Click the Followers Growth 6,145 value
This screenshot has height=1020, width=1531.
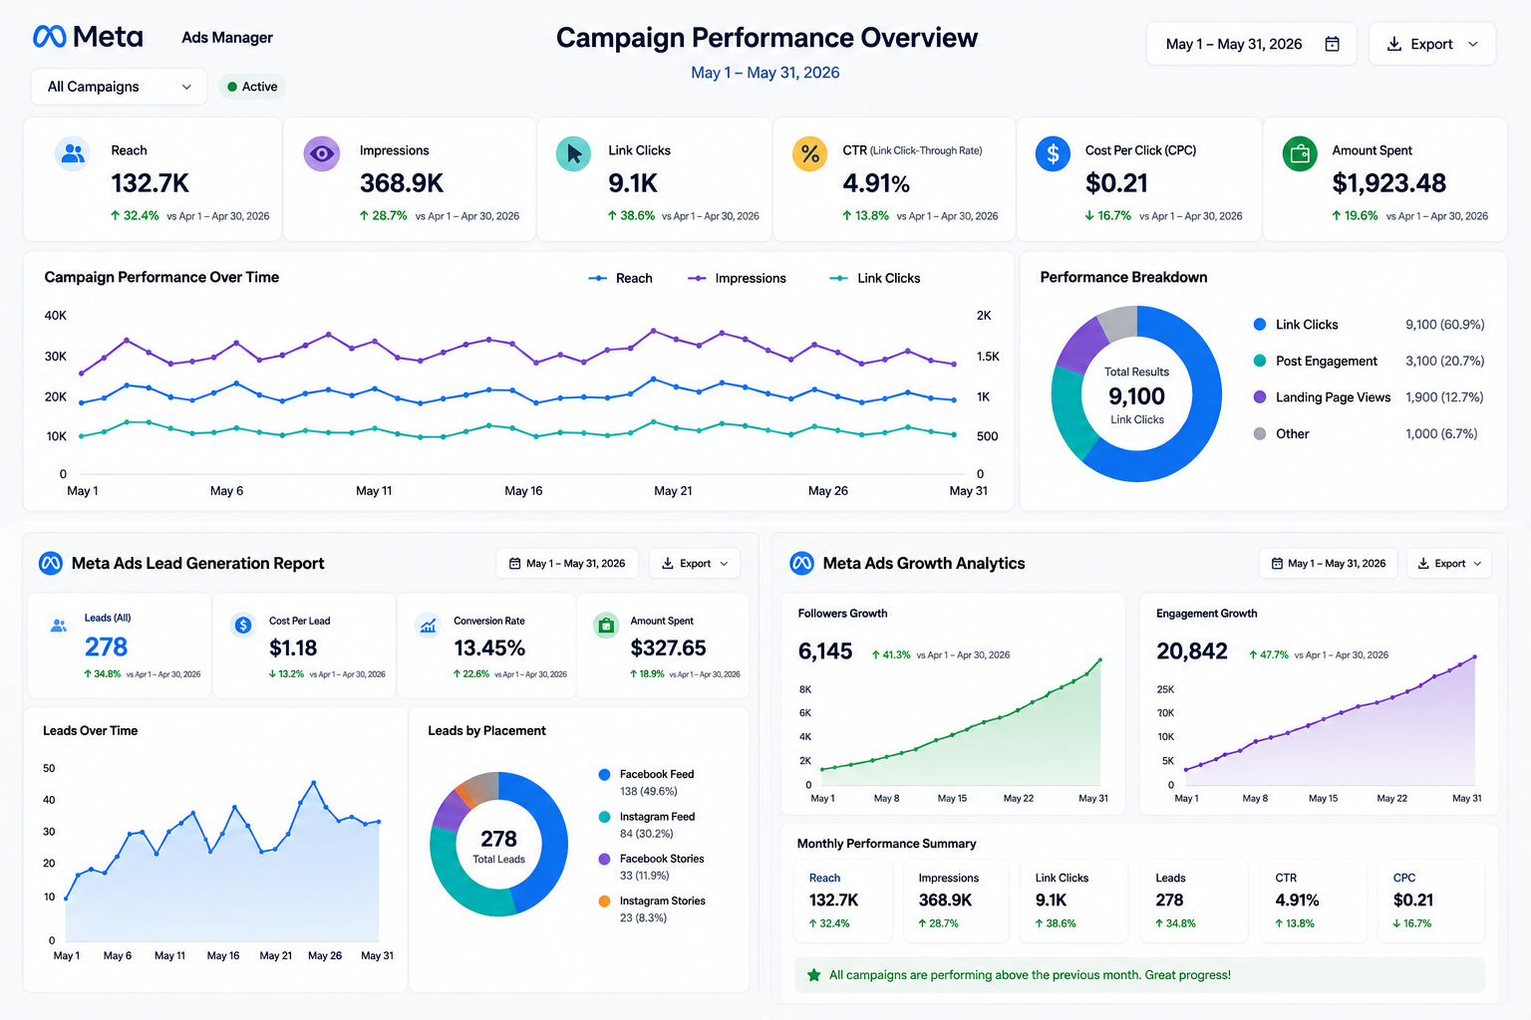[825, 651]
